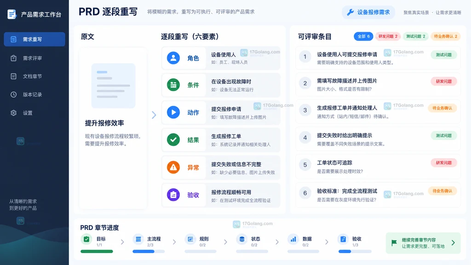Open review item 3 生成报修工单并通知处理人
The width and height of the screenshot is (471, 265).
[378, 112]
